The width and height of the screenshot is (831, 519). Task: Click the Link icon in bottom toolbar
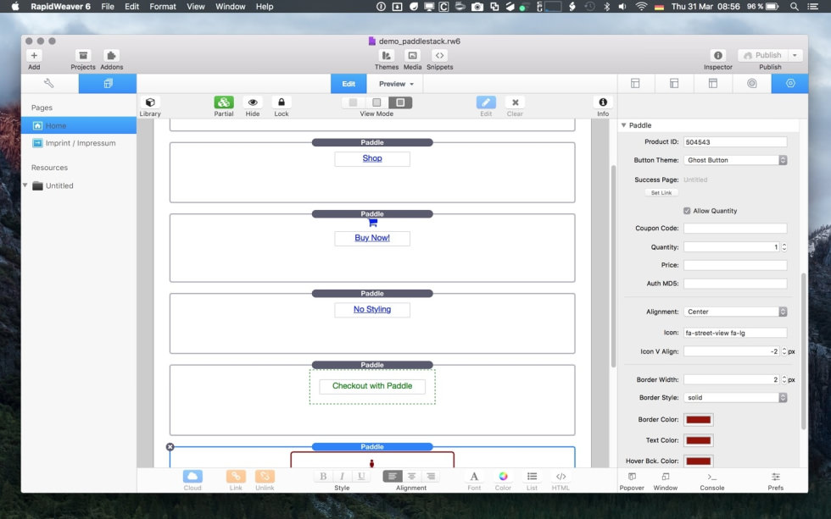coord(236,476)
